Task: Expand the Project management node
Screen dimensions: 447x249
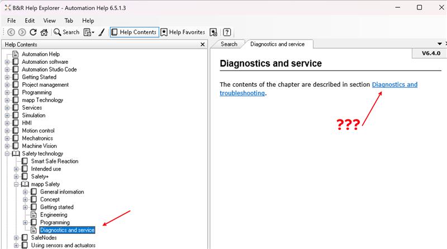Action: (7, 85)
